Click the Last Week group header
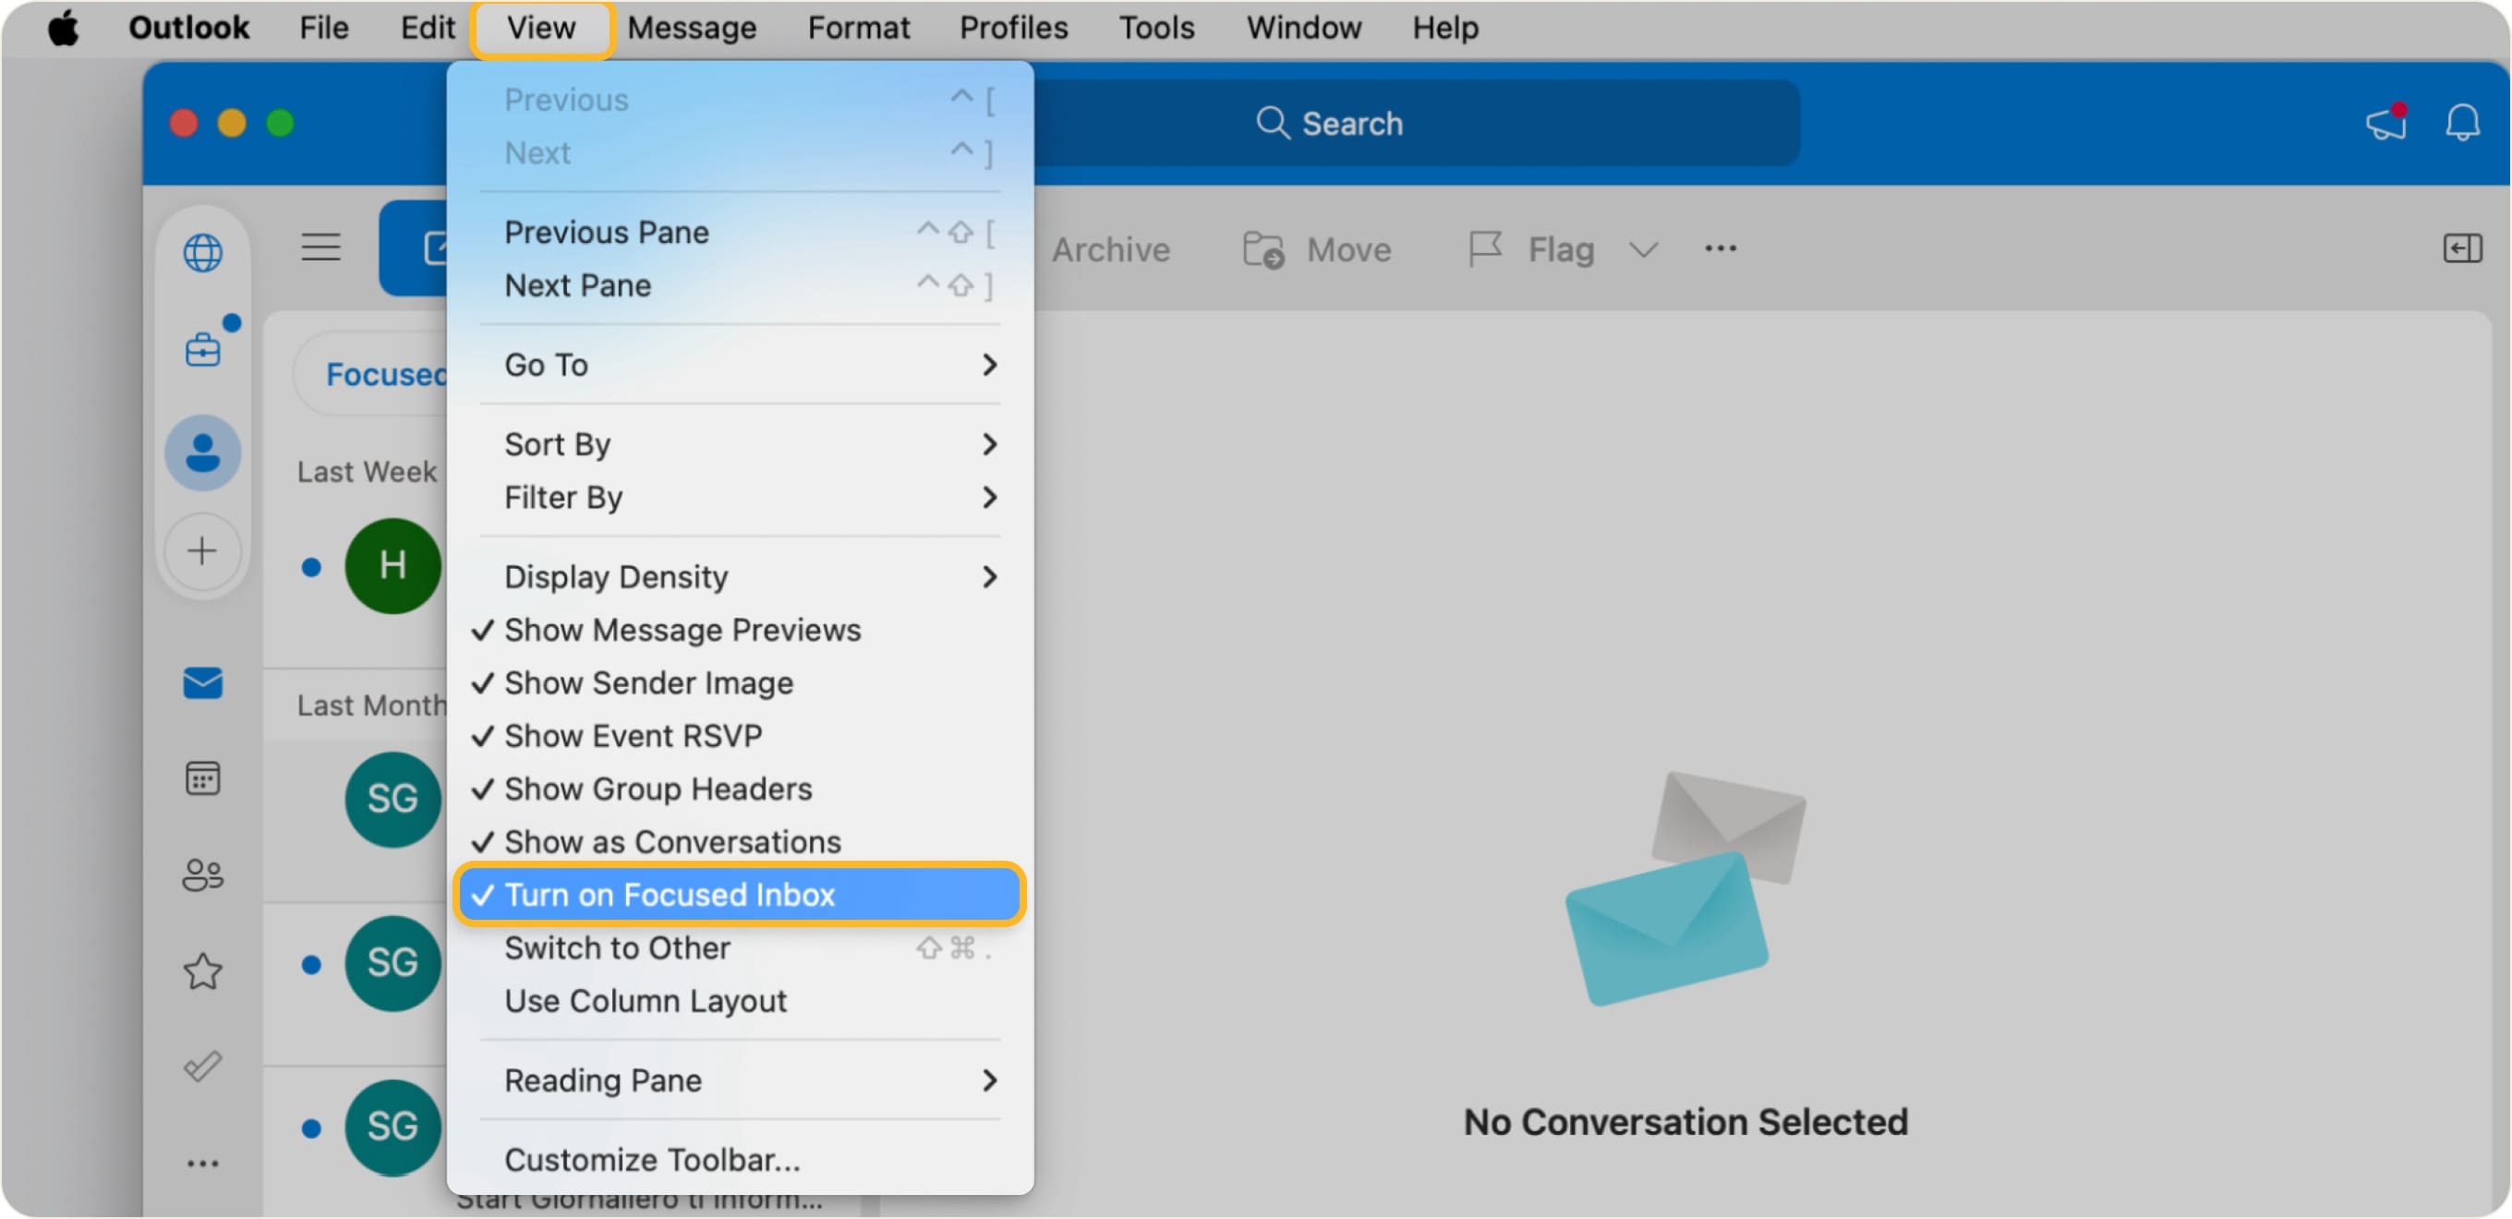 point(367,471)
